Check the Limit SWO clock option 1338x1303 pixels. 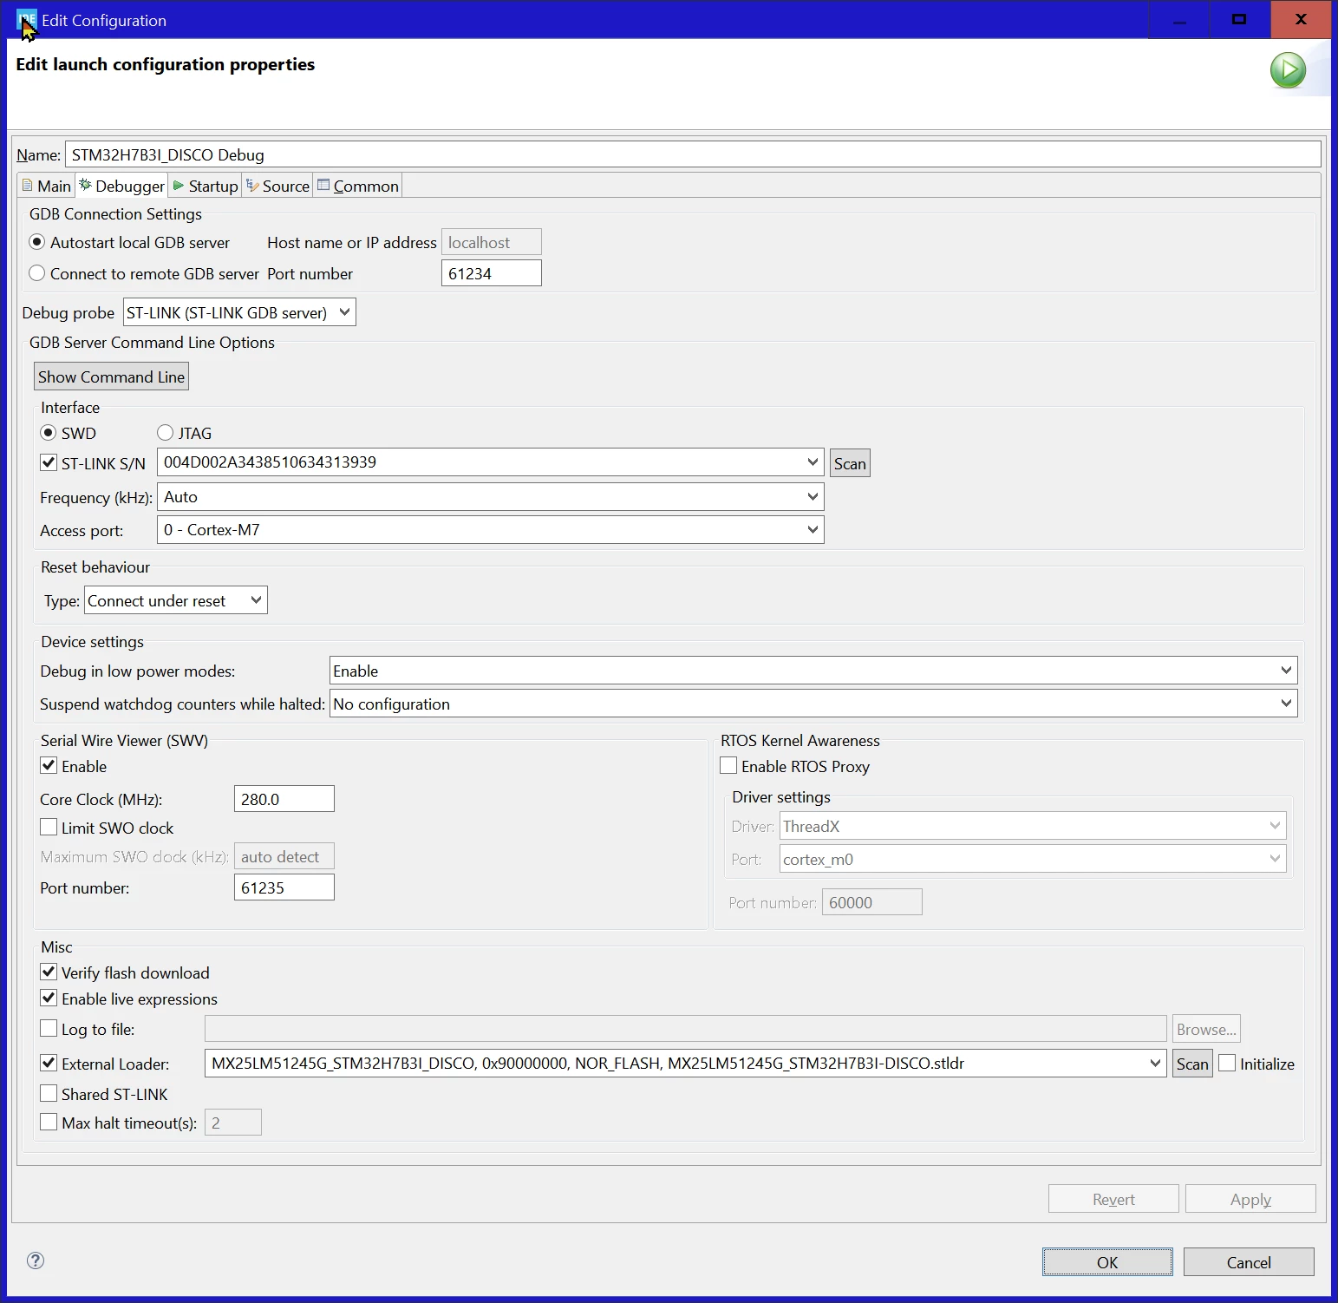49,827
